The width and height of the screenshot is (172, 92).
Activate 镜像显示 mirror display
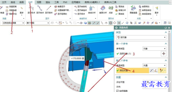point(60,7)
